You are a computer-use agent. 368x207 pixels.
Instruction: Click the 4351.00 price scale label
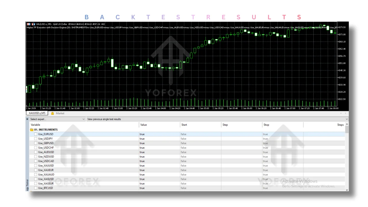[x=342, y=63]
